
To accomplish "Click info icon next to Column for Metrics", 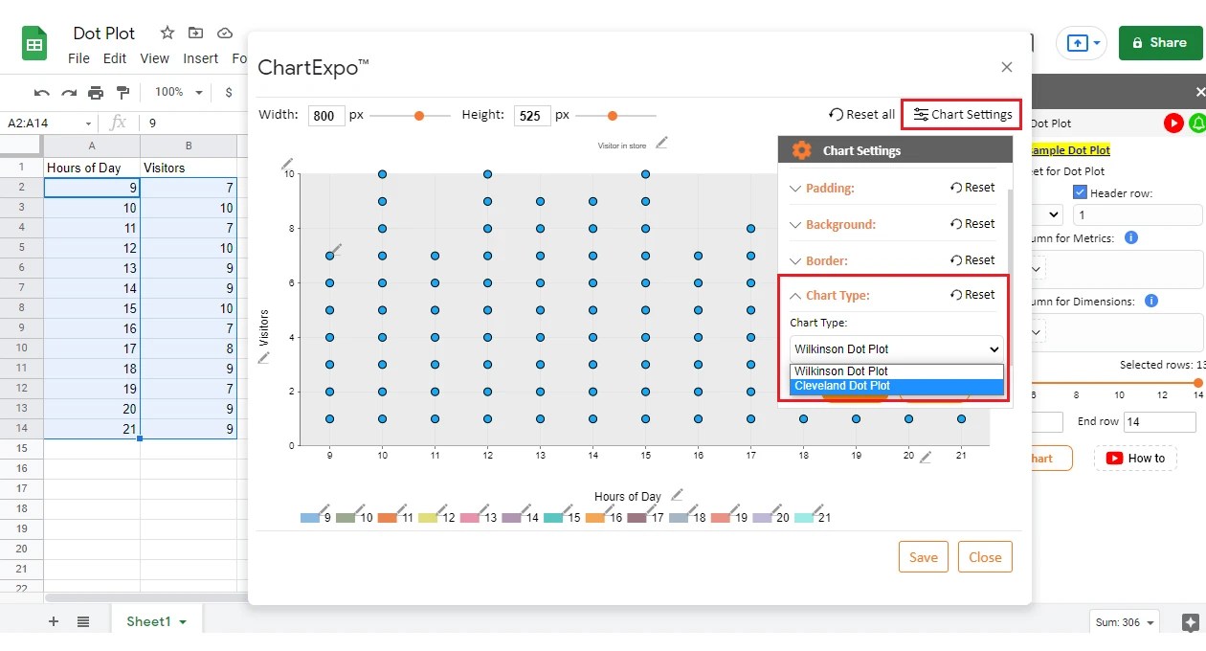I will pyautogui.click(x=1130, y=237).
